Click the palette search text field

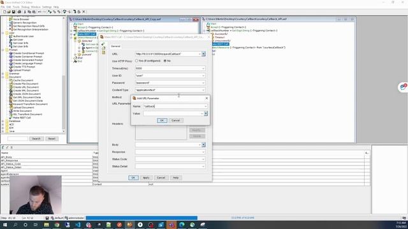[x=17, y=139]
